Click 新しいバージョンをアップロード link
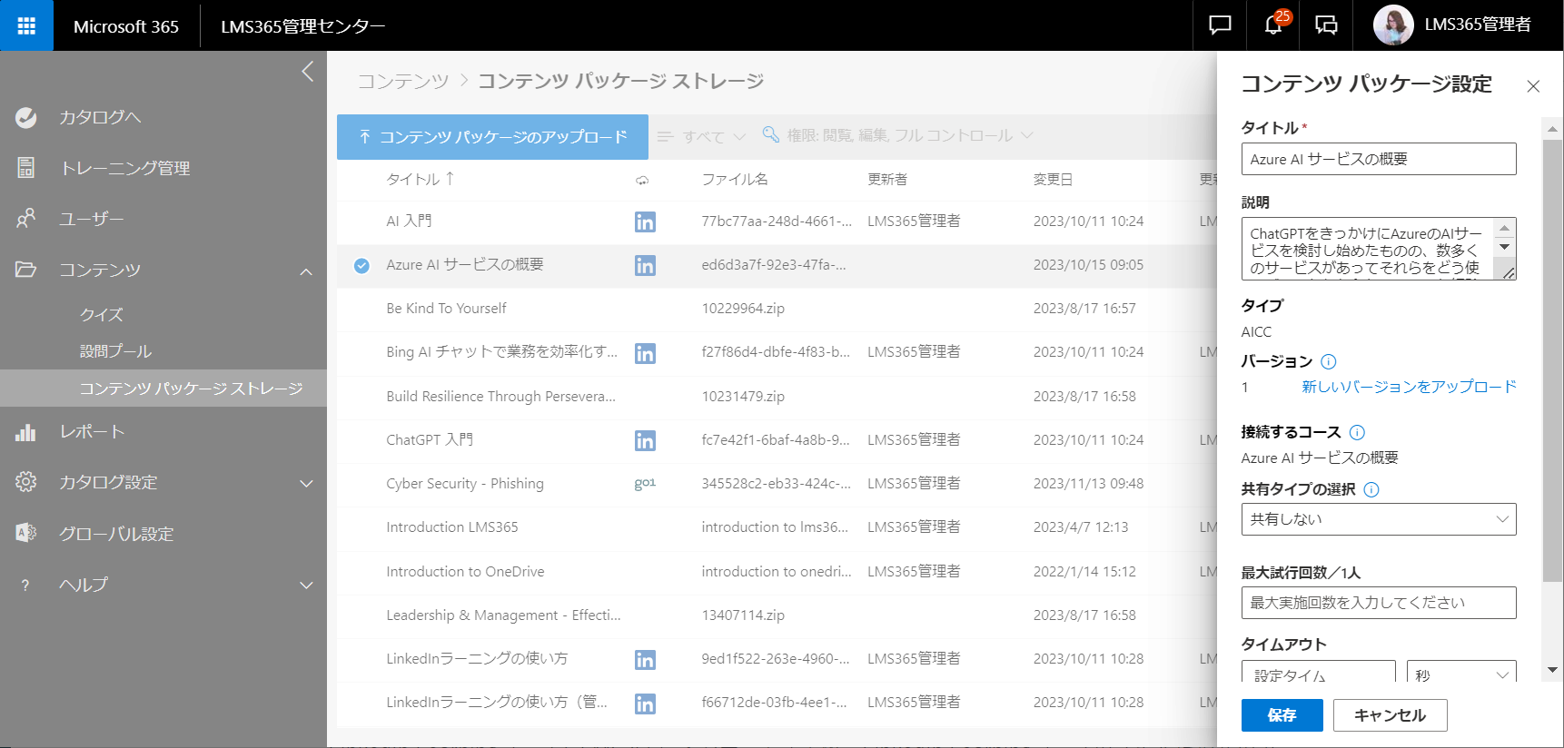Viewport: 1564px width, 748px height. coord(1409,387)
